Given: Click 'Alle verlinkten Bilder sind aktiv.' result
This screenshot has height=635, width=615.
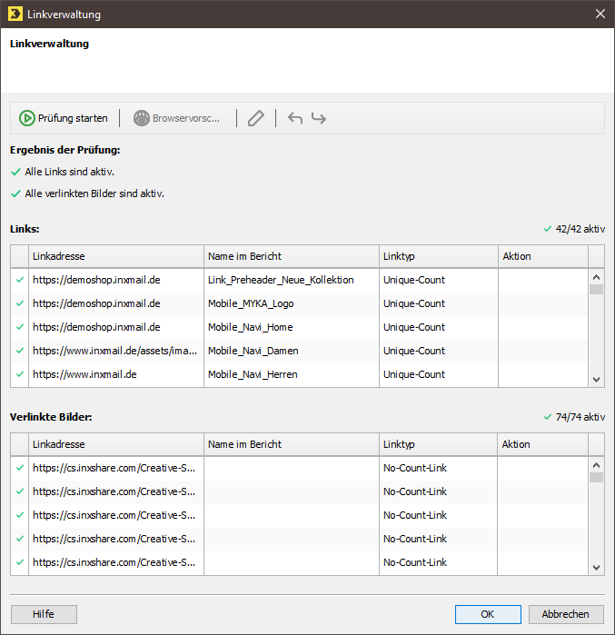Looking at the screenshot, I should tap(94, 194).
